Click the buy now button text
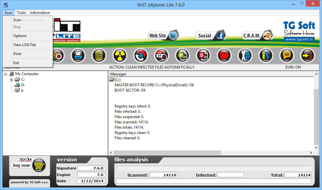The image size is (322, 190). pos(21,165)
